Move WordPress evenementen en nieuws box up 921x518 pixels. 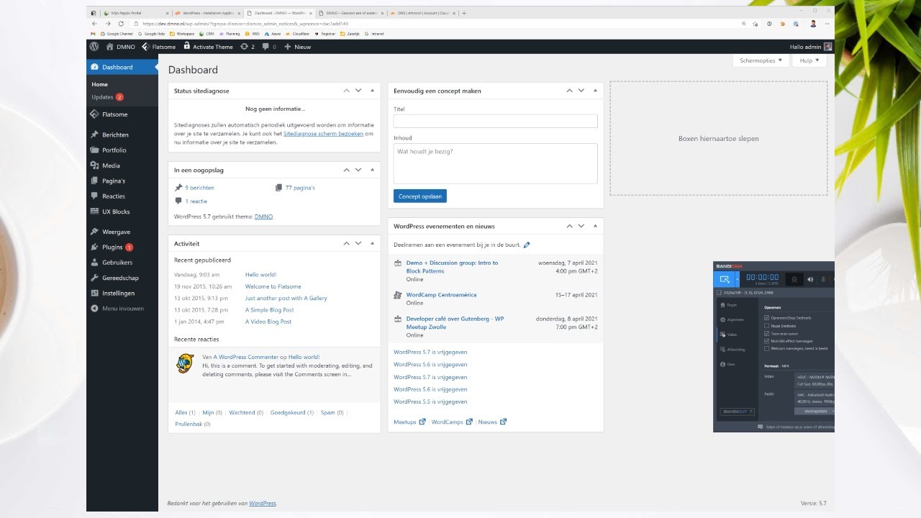[x=570, y=226]
